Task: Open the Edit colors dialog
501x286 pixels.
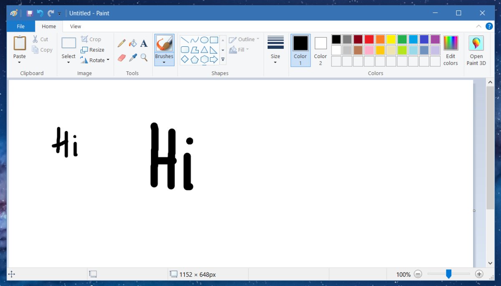Action: tap(450, 49)
